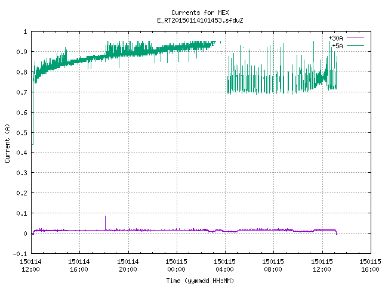Click the +30A legend label
Viewport: 382px width, 286px height.
[x=335, y=38]
